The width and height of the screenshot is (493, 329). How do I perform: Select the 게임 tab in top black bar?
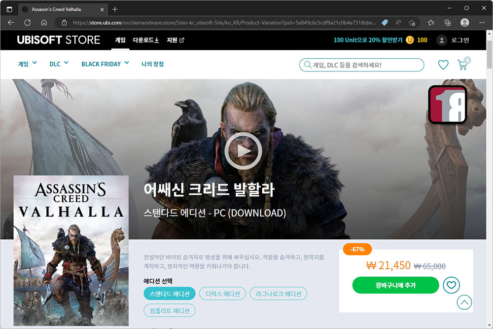click(120, 40)
